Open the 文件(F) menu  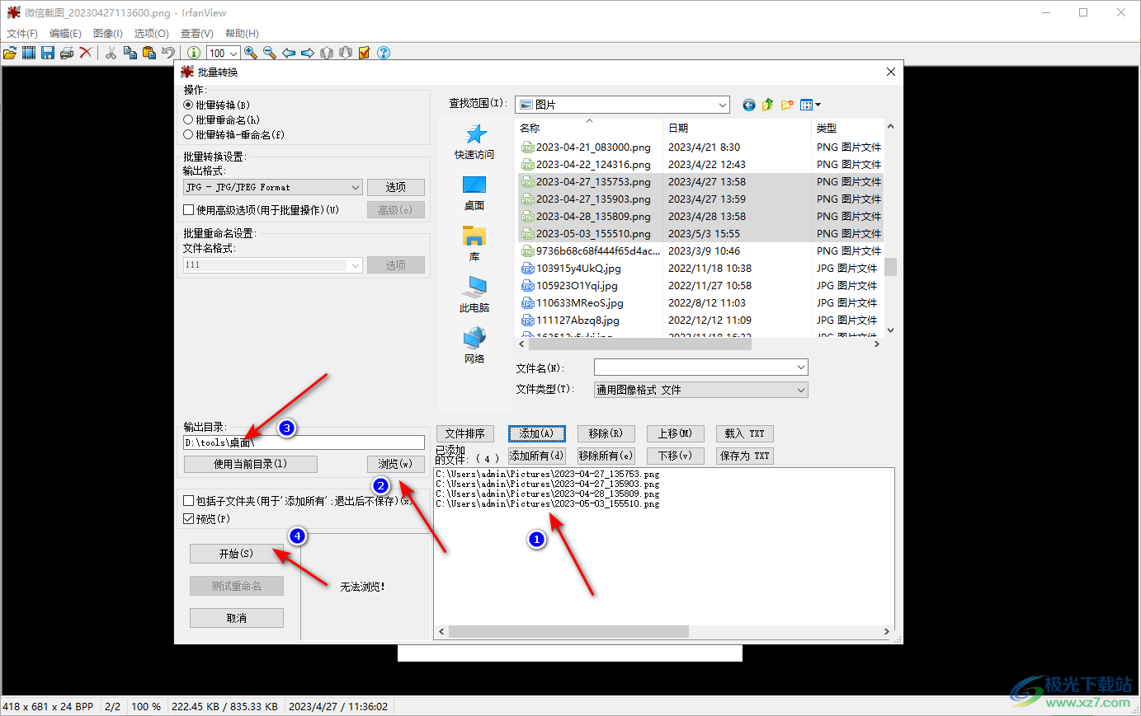click(22, 34)
